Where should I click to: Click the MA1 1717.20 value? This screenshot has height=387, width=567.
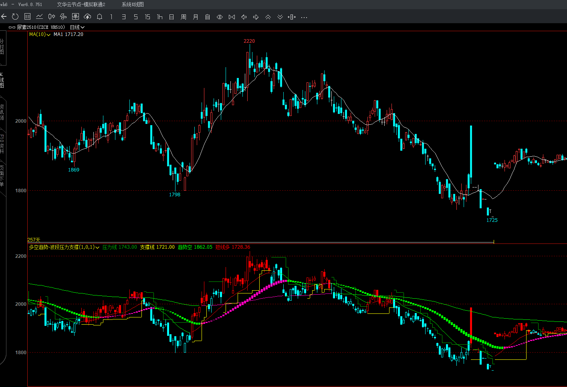pos(69,34)
